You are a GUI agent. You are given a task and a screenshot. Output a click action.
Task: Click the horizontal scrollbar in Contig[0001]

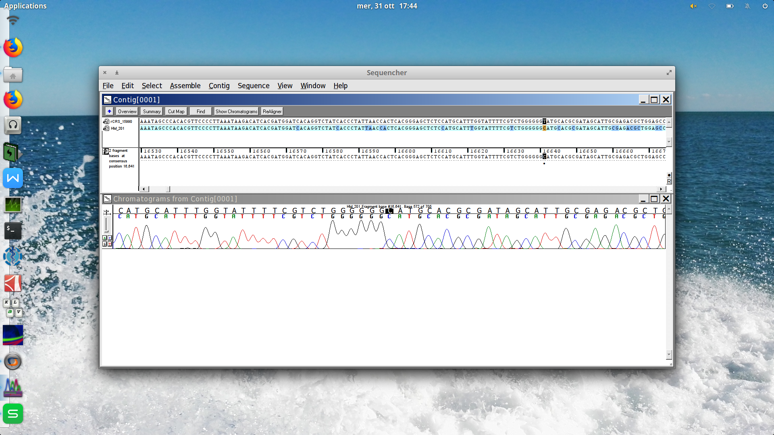[x=169, y=189]
